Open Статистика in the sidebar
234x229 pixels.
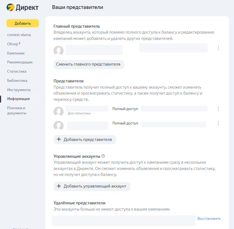(17, 72)
